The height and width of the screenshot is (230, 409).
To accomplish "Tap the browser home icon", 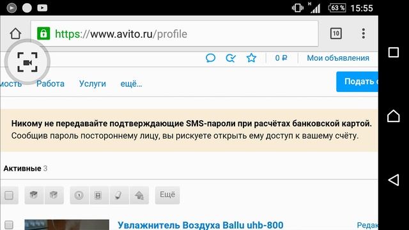I will point(15,34).
